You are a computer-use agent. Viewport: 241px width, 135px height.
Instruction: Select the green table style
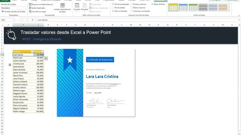(x=193, y=7)
